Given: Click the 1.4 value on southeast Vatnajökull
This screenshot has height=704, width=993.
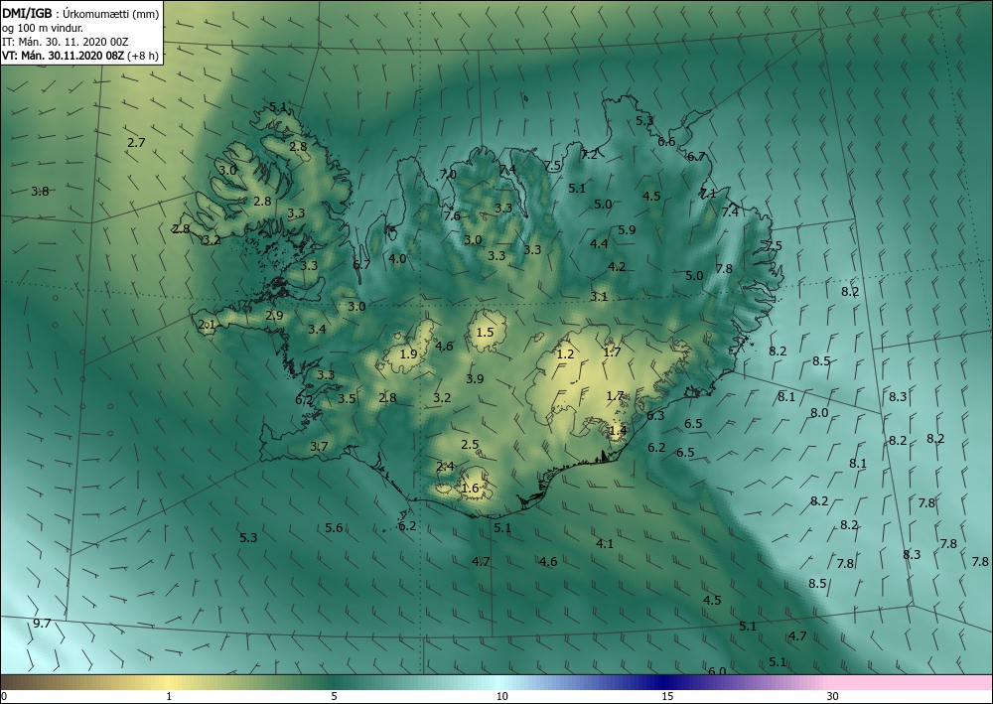Looking at the screenshot, I should [x=618, y=431].
